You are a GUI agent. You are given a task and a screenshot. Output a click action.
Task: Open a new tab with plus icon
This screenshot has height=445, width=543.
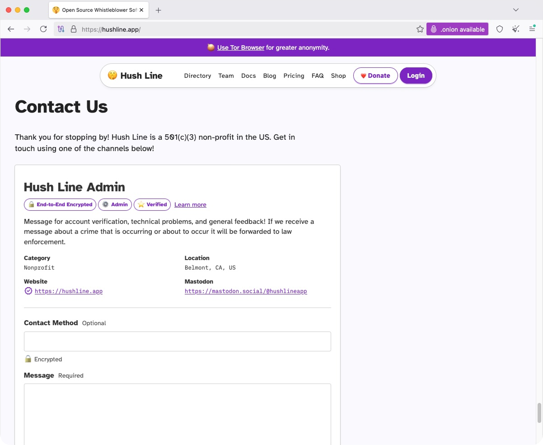(158, 10)
